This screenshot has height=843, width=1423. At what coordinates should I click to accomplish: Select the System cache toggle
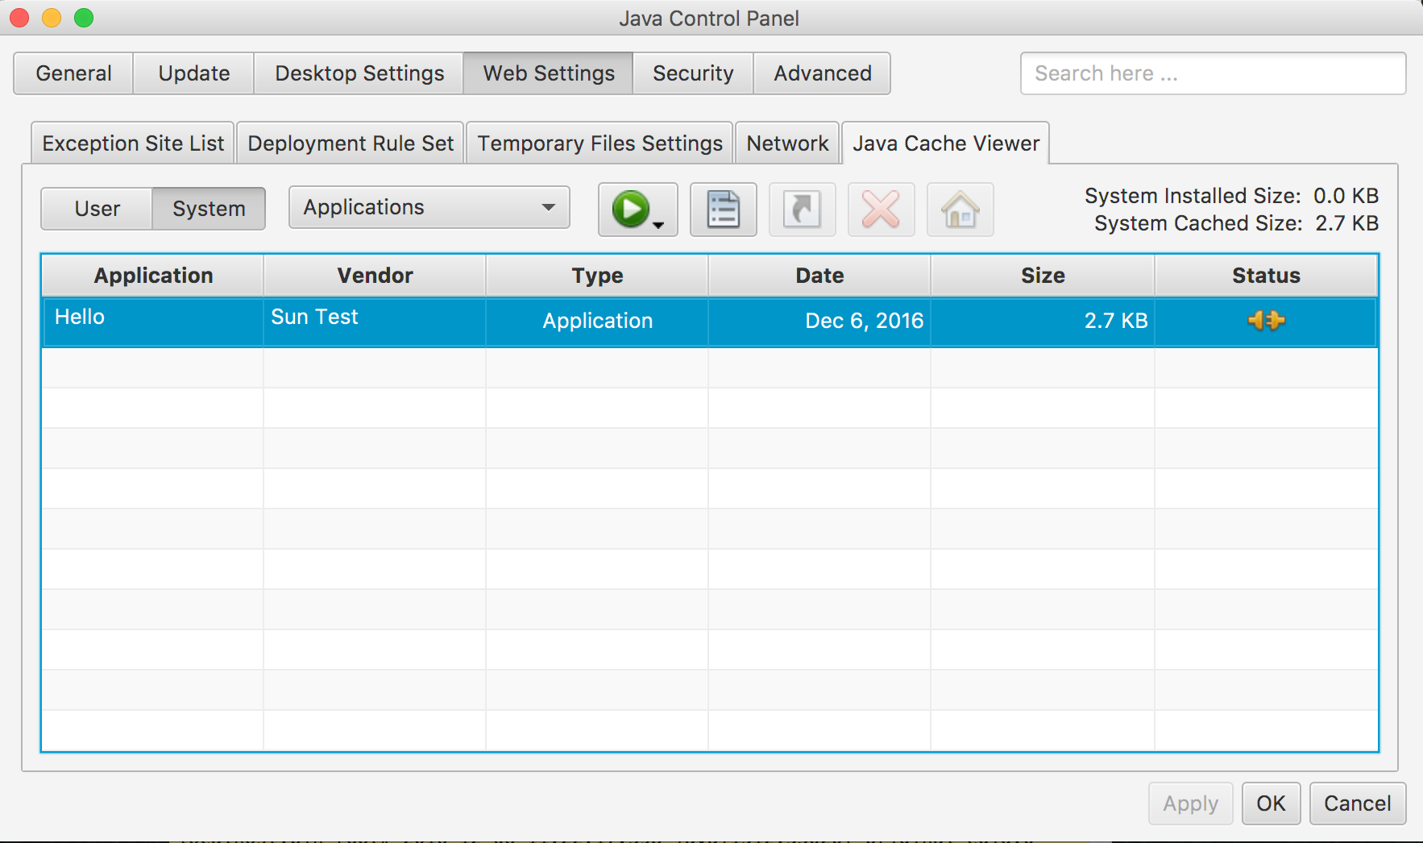pos(209,209)
